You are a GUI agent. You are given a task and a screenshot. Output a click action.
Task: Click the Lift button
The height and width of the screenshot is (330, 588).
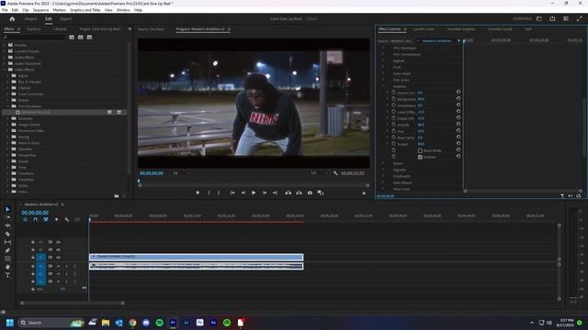click(x=288, y=192)
